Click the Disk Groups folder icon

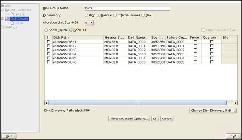point(7,19)
